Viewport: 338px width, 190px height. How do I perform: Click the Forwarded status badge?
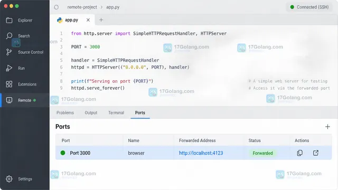262,153
